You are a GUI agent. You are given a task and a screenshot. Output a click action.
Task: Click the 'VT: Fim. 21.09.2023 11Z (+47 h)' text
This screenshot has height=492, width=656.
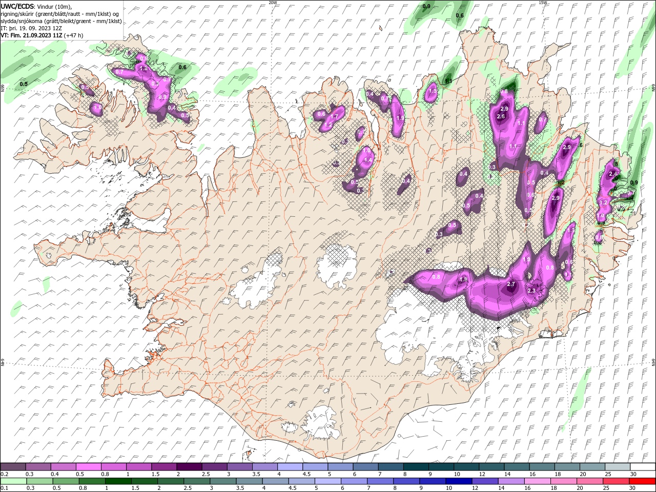[42, 35]
